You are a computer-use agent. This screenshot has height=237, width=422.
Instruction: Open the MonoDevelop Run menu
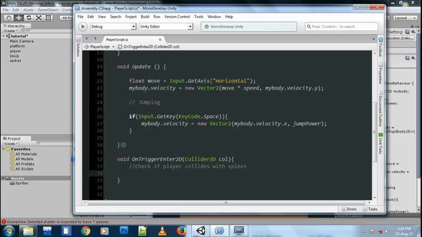(157, 16)
